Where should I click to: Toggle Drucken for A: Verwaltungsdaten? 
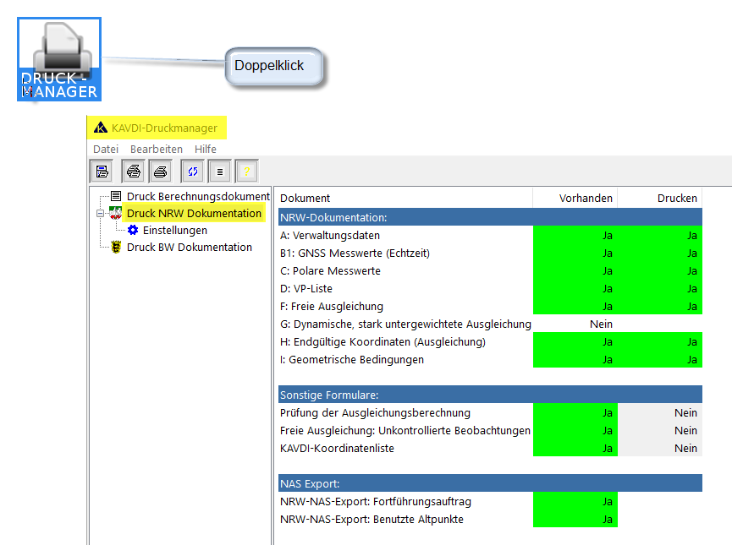pyautogui.click(x=660, y=236)
